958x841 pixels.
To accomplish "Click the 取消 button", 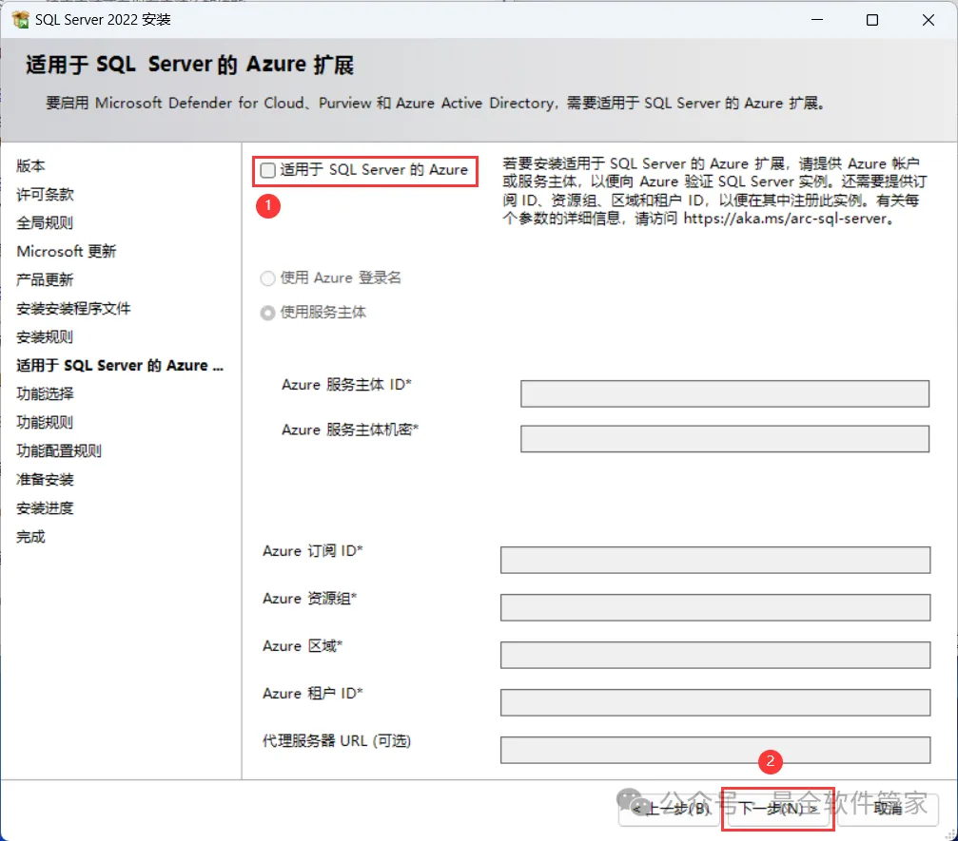I will coord(888,809).
